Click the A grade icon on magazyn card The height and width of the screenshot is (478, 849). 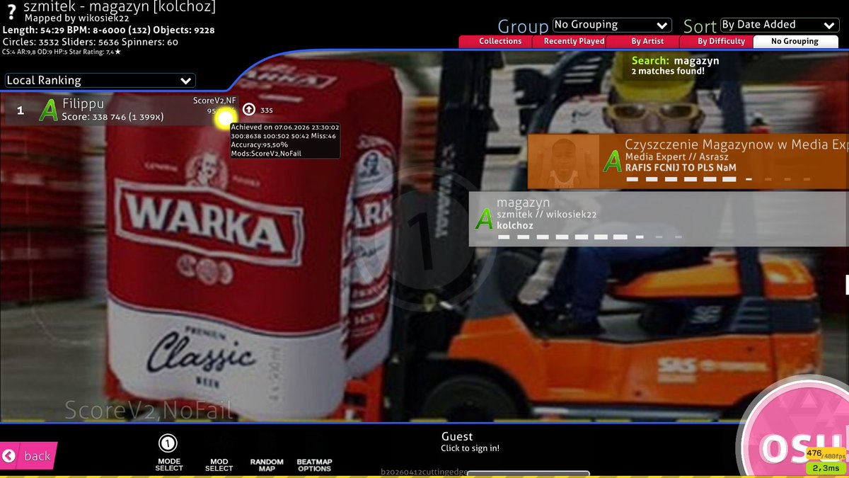[x=484, y=219]
